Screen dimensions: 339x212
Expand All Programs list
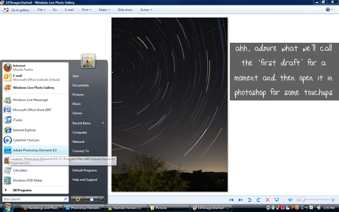pos(36,190)
